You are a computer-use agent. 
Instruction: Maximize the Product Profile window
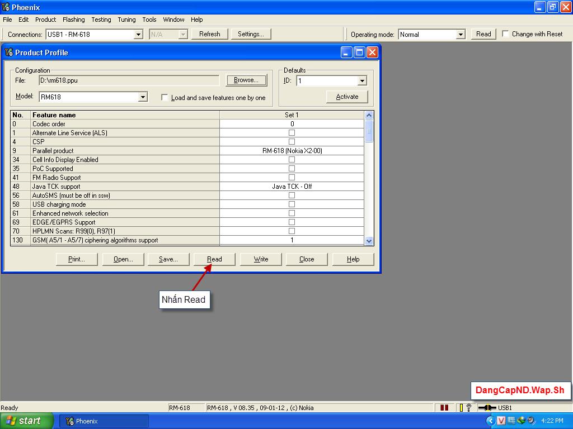coord(360,53)
